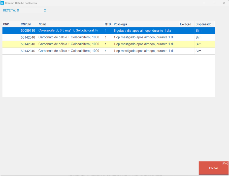Image resolution: width=229 pixels, height=176 pixels.
Task: Close the window with the X button
Action: (x=224, y=3)
